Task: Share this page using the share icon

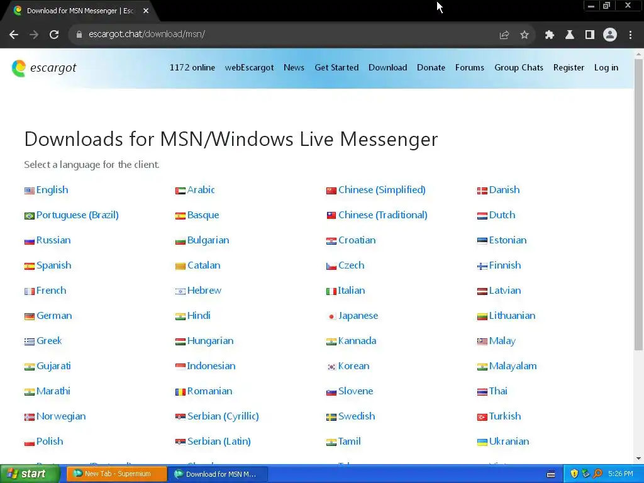Action: point(504,35)
